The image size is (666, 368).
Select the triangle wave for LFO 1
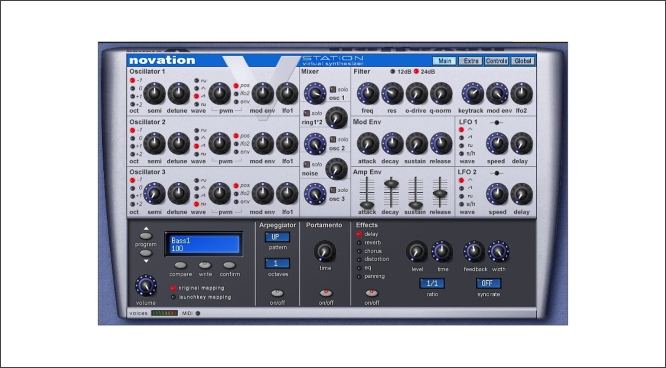pos(461,129)
